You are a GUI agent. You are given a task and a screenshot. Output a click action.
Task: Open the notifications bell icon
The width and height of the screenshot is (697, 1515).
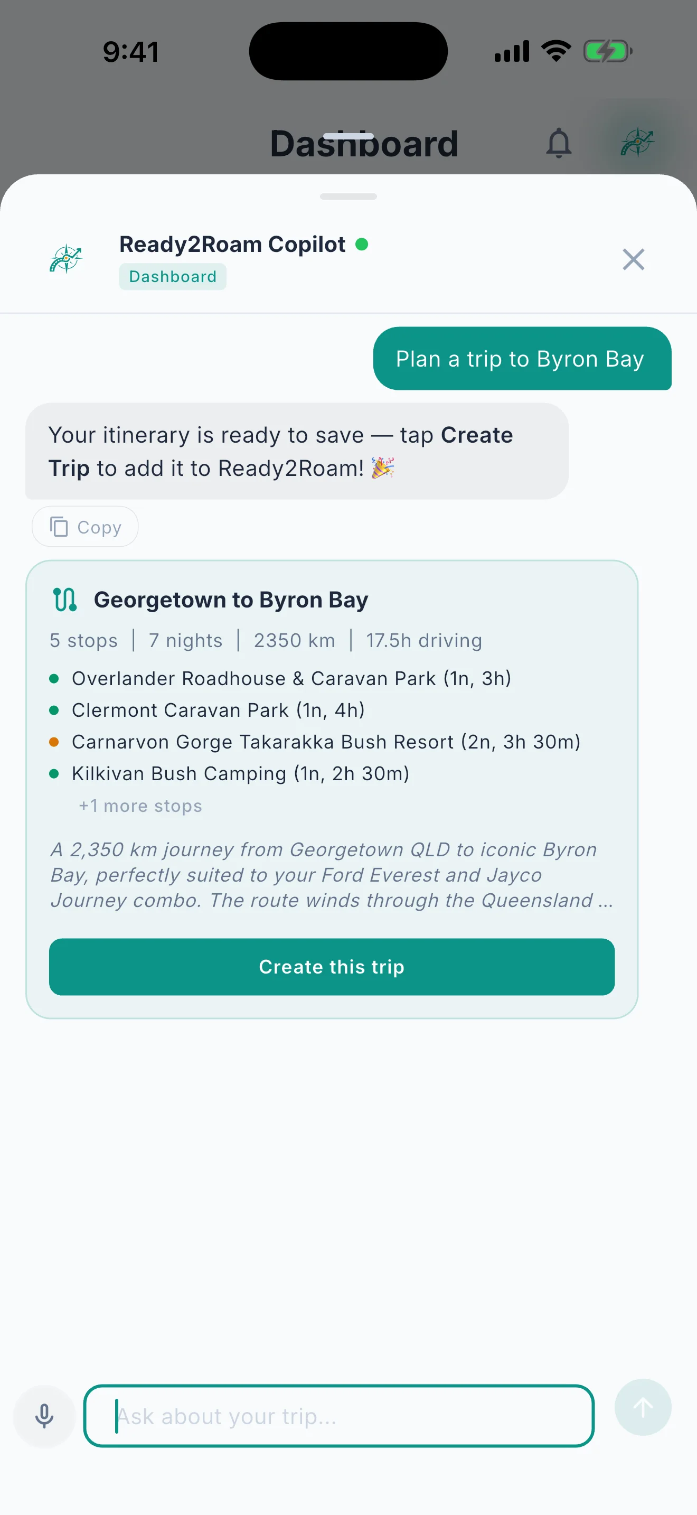[558, 143]
